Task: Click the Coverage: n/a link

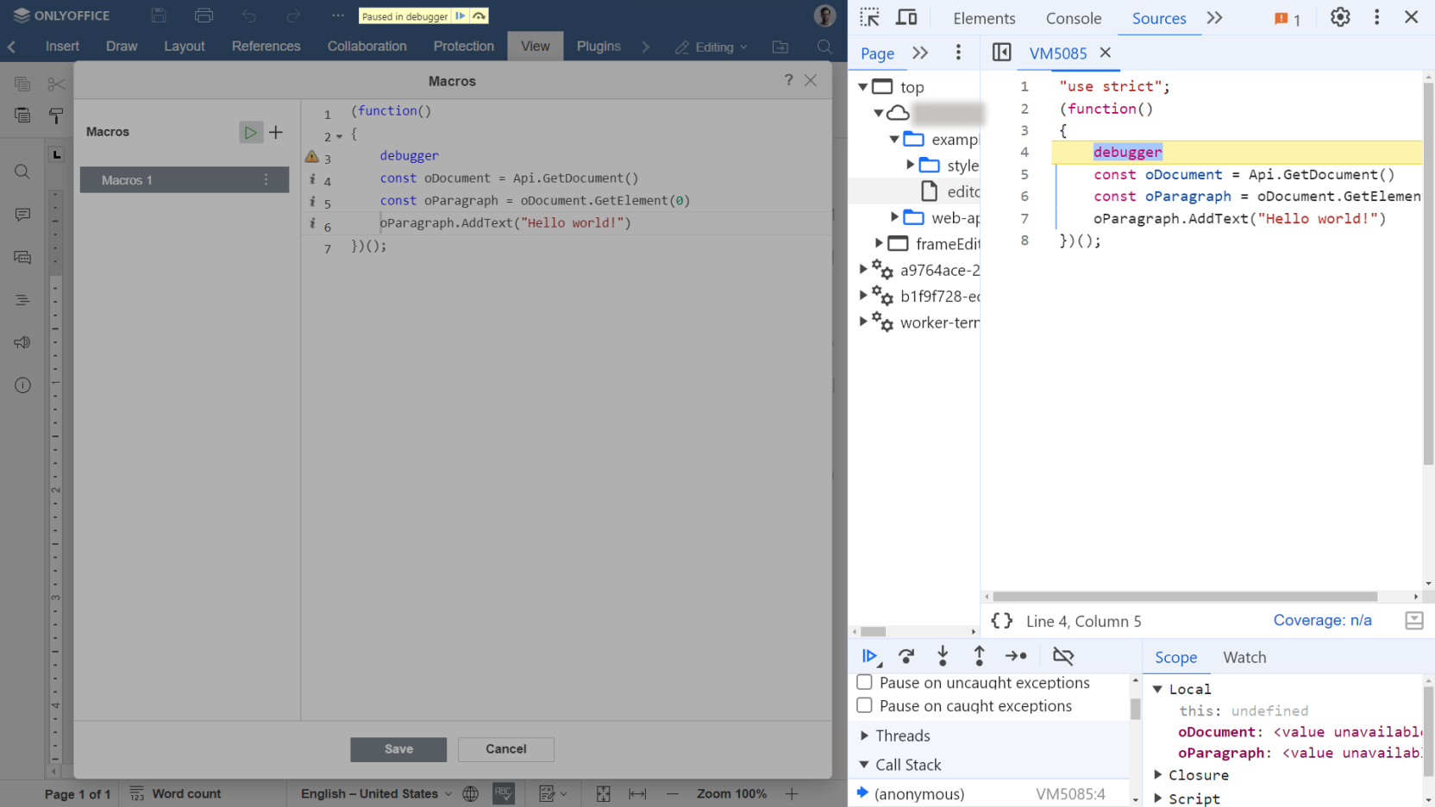Action: 1322,620
